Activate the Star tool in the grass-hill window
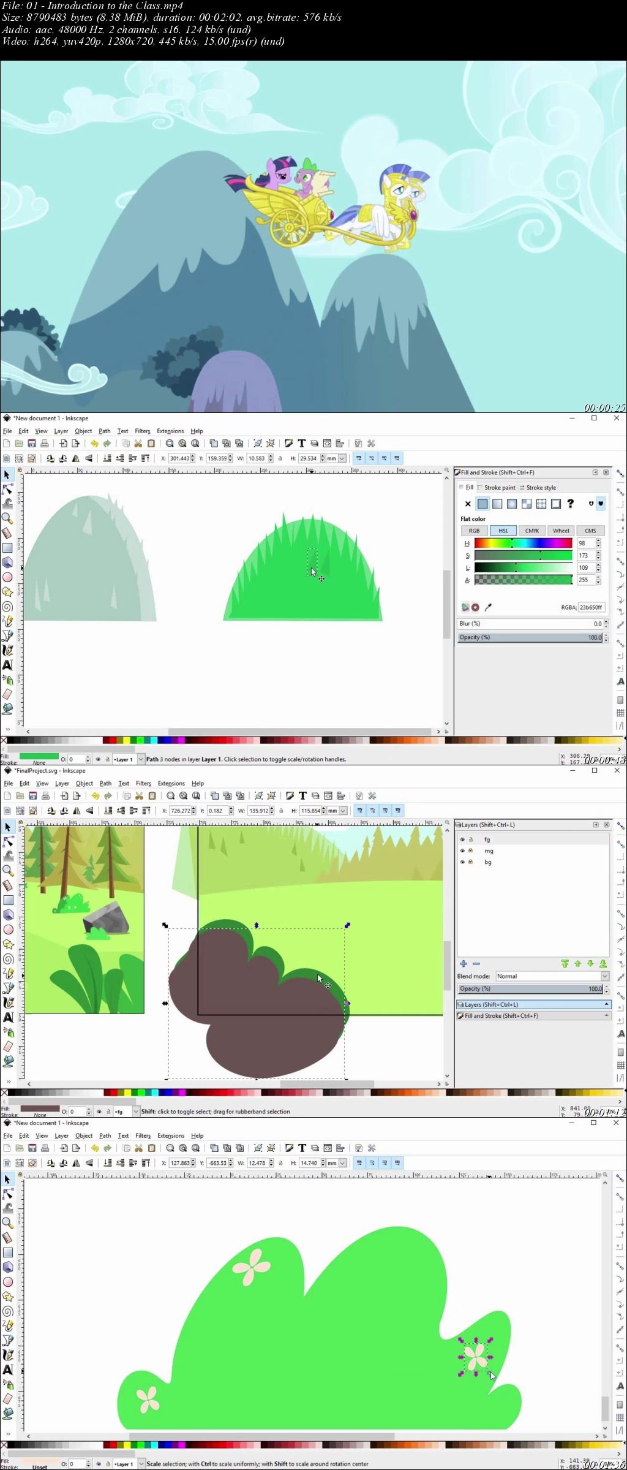The height and width of the screenshot is (1470, 627). pyautogui.click(x=7, y=592)
